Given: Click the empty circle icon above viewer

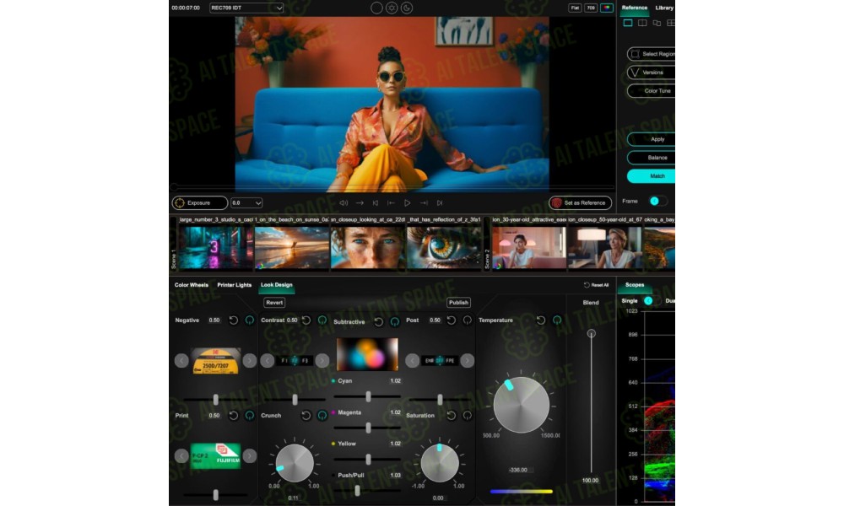Looking at the screenshot, I should click(376, 8).
